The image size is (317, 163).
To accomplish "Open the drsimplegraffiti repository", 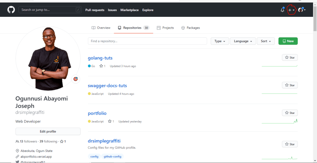I will tap(104, 141).
